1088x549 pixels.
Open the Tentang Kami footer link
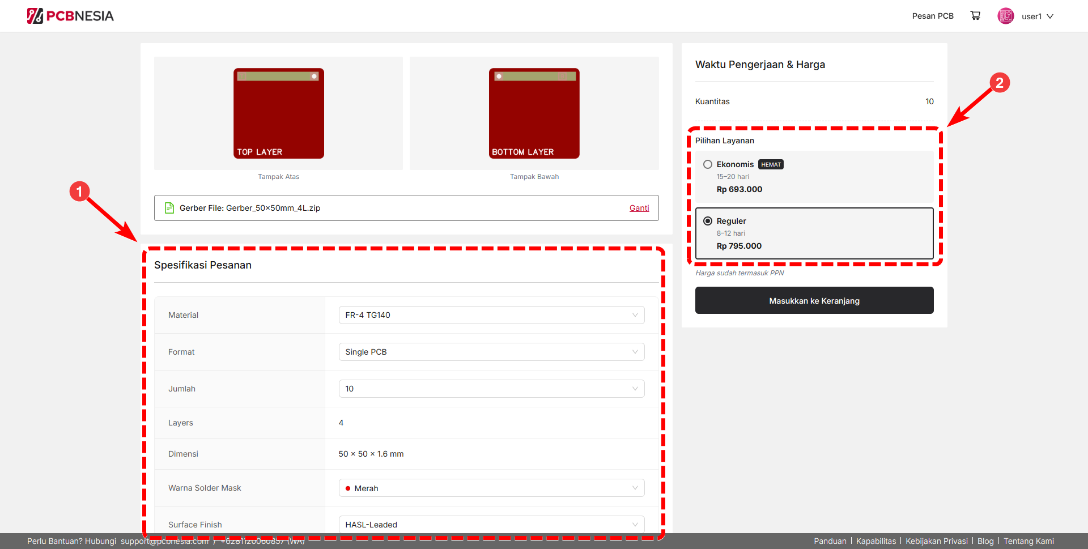point(1029,541)
